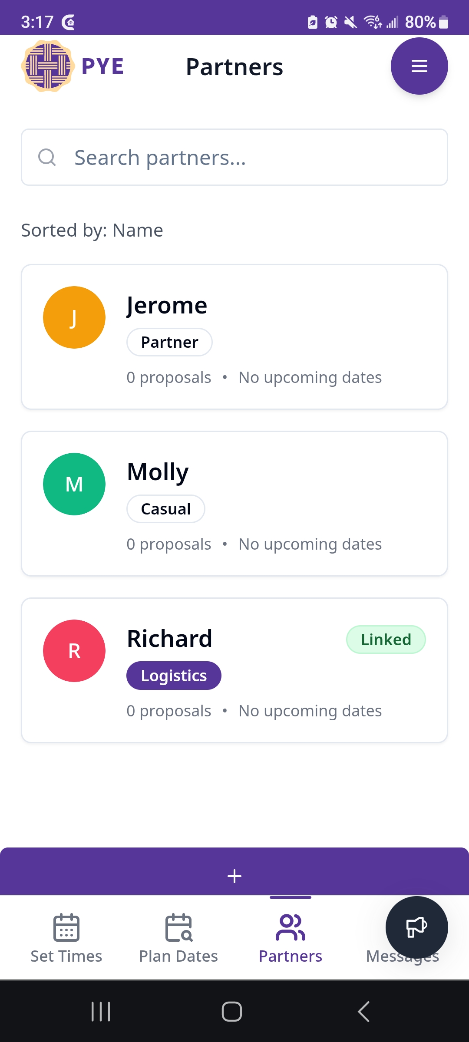Tap the search magnifier icon
This screenshot has height=1042, width=469.
click(x=47, y=157)
